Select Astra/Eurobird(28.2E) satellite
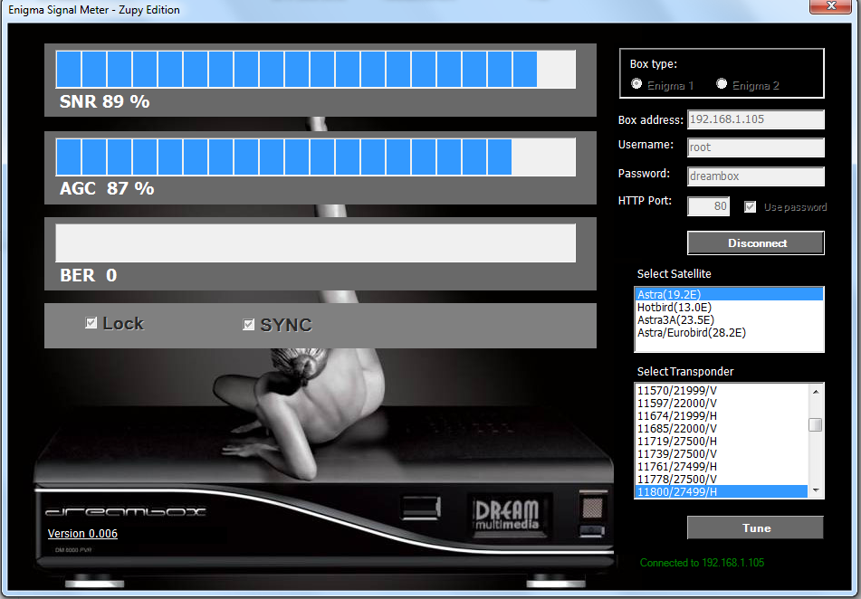The height and width of the screenshot is (599, 861). [x=729, y=332]
